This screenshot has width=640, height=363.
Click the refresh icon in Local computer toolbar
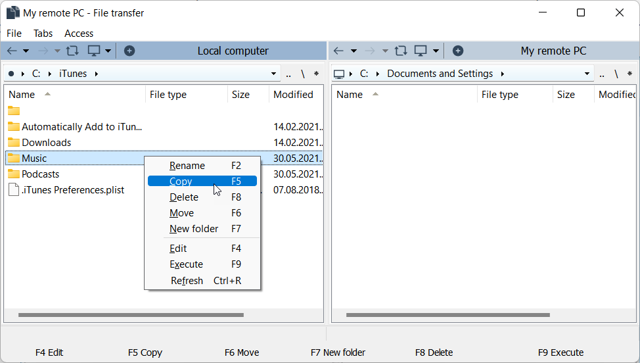pos(72,51)
